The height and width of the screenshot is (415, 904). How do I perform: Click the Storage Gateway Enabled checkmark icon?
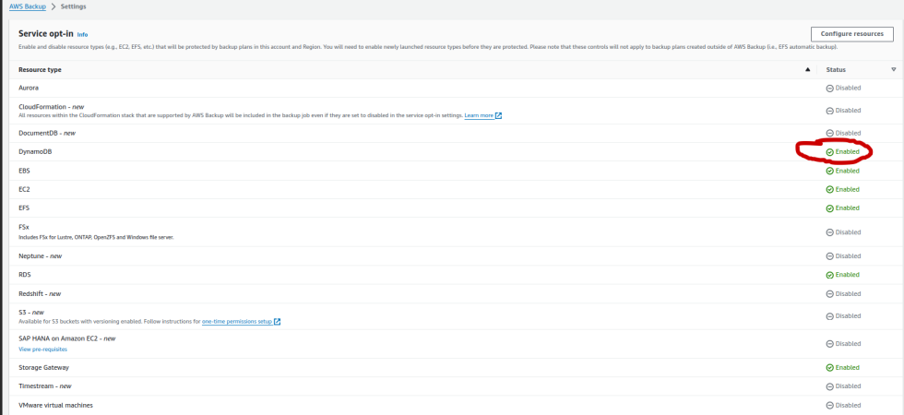(829, 368)
